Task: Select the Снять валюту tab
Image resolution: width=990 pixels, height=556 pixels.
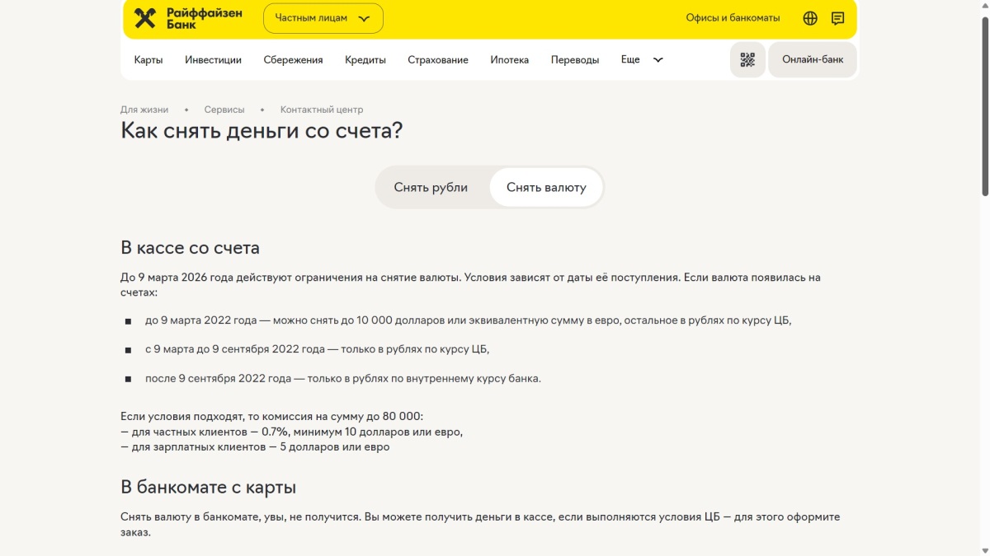Action: (546, 188)
